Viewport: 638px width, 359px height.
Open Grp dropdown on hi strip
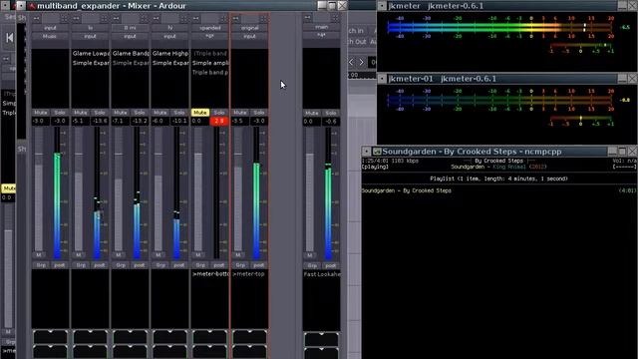click(160, 265)
